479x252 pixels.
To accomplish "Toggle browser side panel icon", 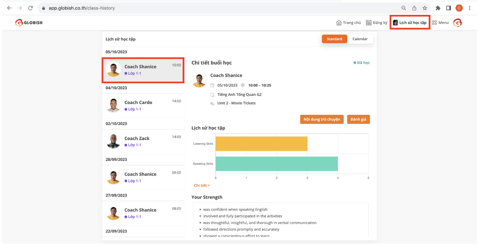I will (x=449, y=8).
